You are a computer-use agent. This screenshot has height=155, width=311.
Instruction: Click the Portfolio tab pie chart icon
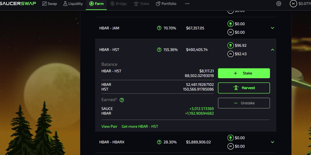tap(158, 4)
